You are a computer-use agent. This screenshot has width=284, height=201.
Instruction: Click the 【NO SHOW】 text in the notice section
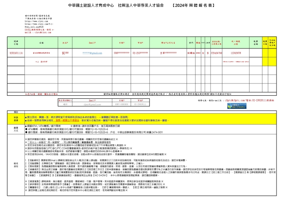click(101, 175)
